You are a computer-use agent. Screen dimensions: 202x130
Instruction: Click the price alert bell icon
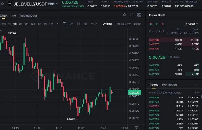(124, 15)
